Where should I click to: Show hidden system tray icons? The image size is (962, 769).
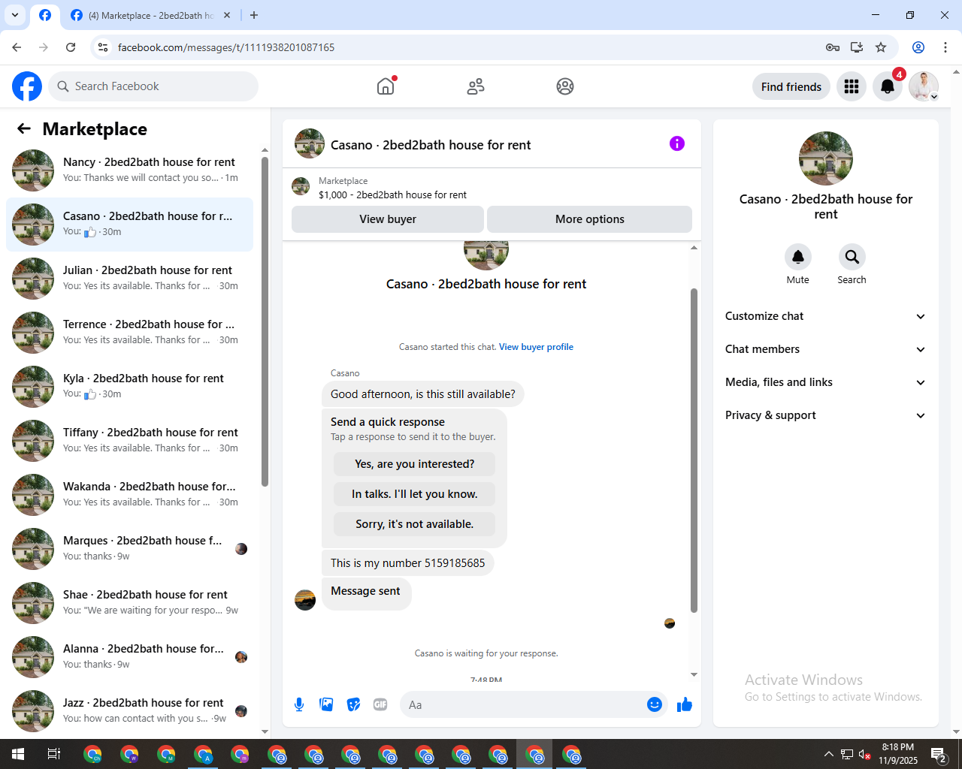[x=828, y=755]
